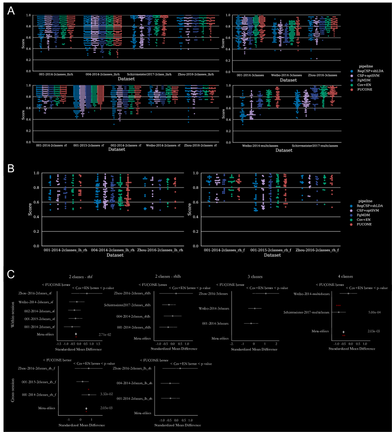Click the 001-2014-2classes_lhrh axis label in panel A
Image resolution: width=392 pixels, height=432 pixels.
56,74
